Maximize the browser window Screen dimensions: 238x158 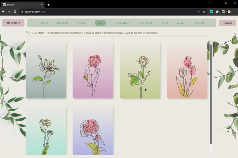tap(226, 3)
